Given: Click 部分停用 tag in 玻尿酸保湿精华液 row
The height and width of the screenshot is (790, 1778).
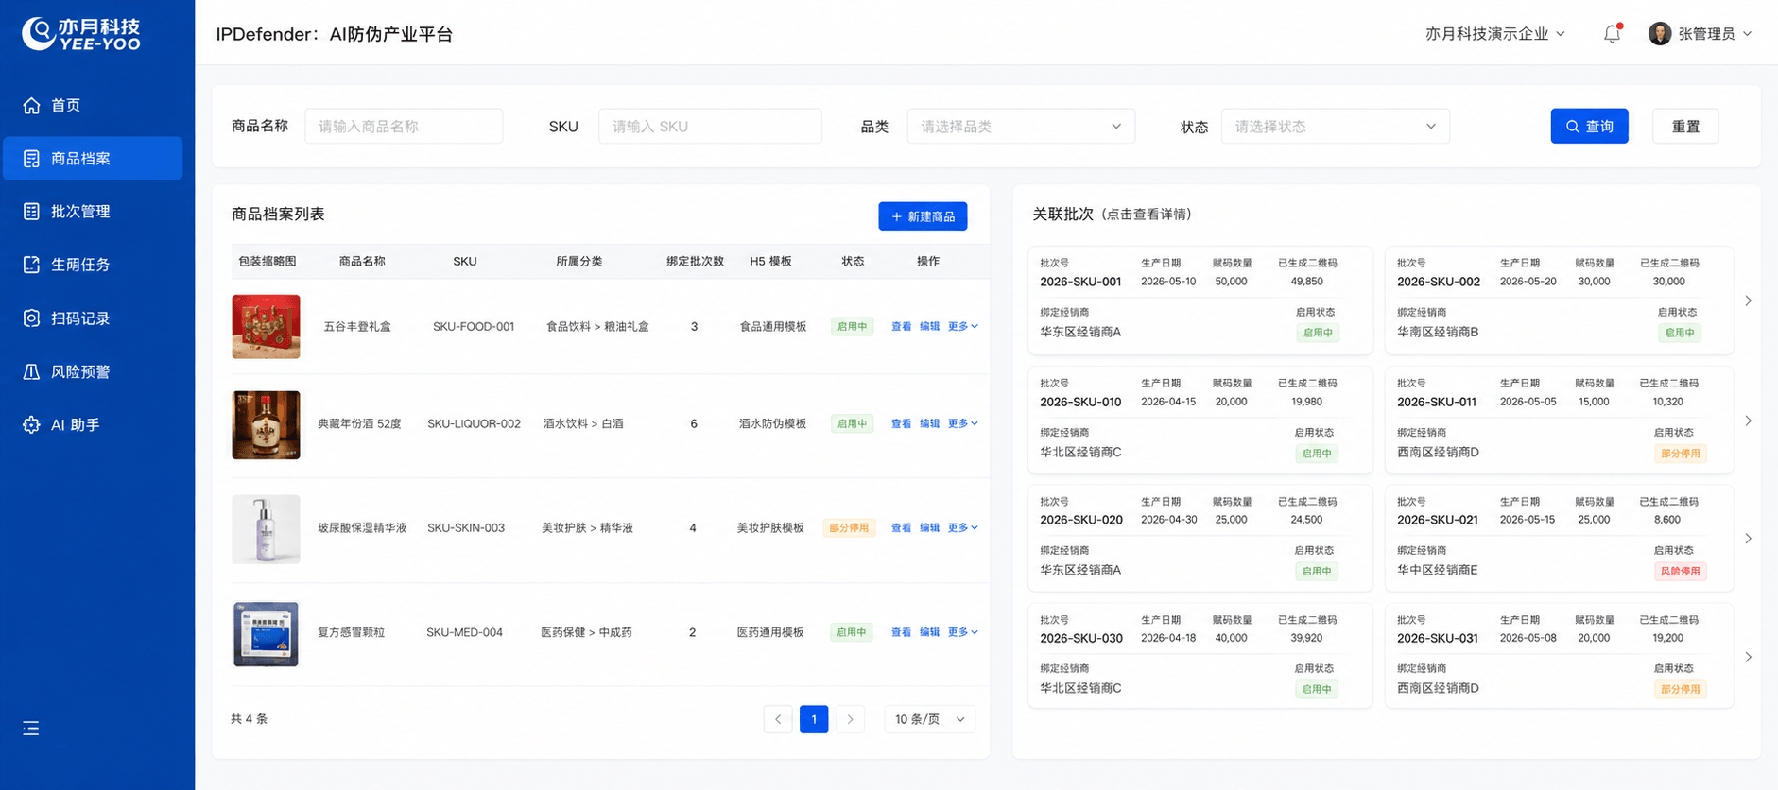Looking at the screenshot, I should tap(849, 528).
